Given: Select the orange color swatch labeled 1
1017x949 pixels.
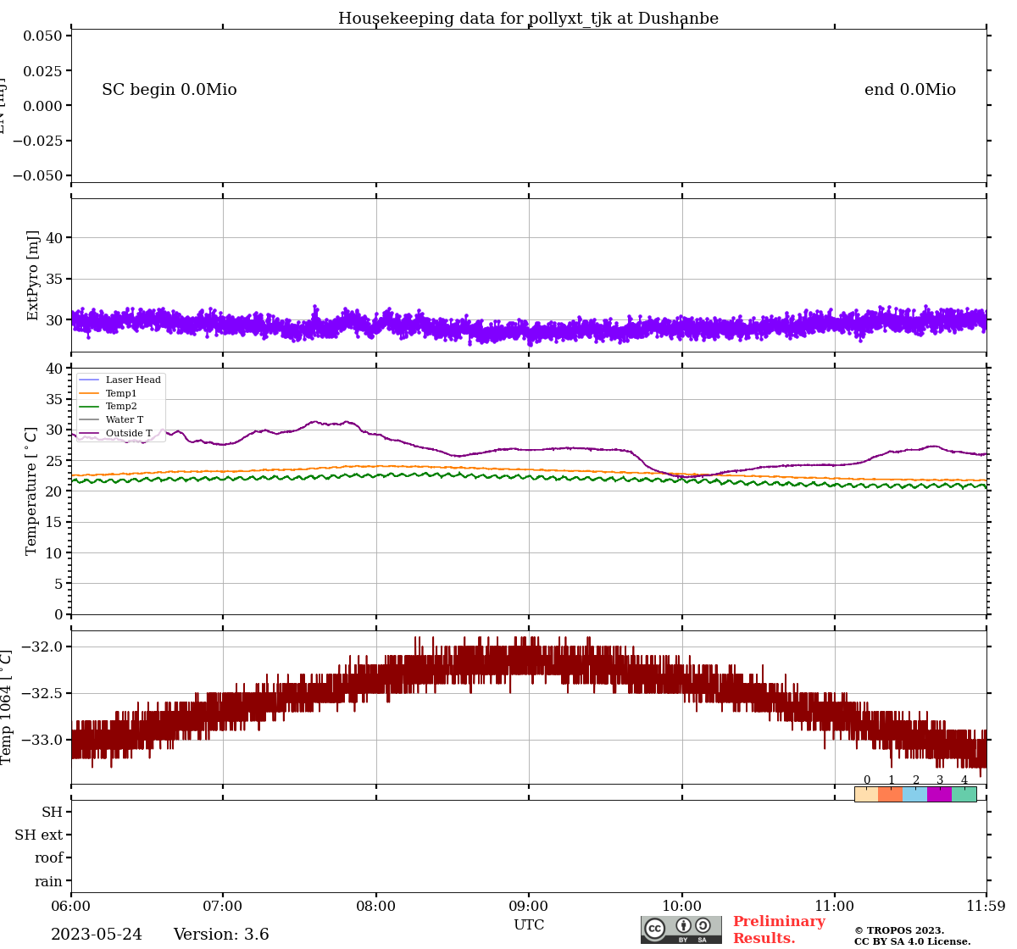Looking at the screenshot, I should point(891,794).
